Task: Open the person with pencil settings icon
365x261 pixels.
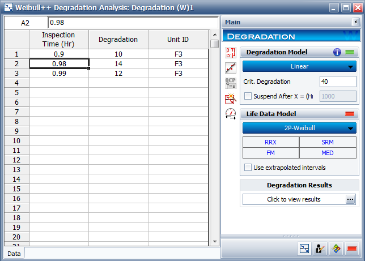Action: pos(320,249)
